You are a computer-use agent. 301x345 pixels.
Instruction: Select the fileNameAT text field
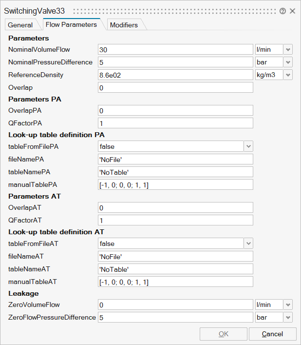[175, 256]
